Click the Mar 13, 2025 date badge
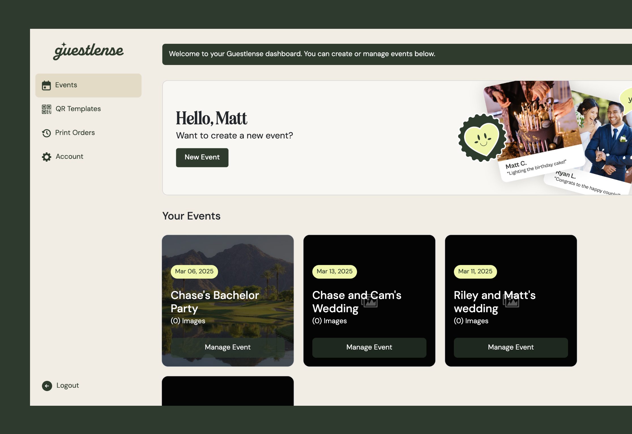 pyautogui.click(x=334, y=272)
